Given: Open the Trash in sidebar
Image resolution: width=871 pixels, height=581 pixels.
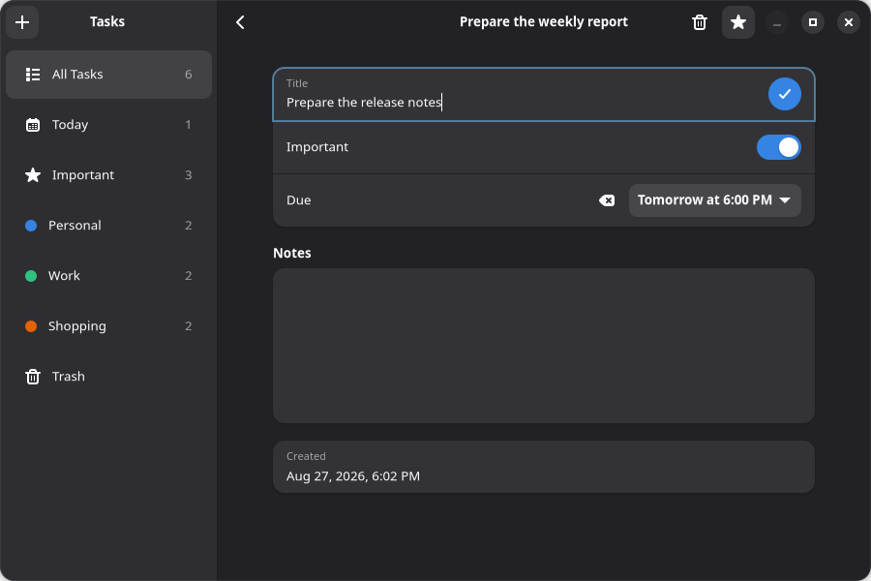Looking at the screenshot, I should coord(108,377).
